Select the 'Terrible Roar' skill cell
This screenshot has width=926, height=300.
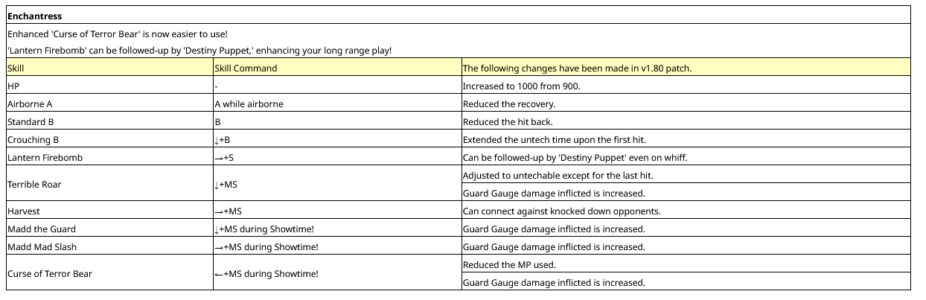[109, 184]
